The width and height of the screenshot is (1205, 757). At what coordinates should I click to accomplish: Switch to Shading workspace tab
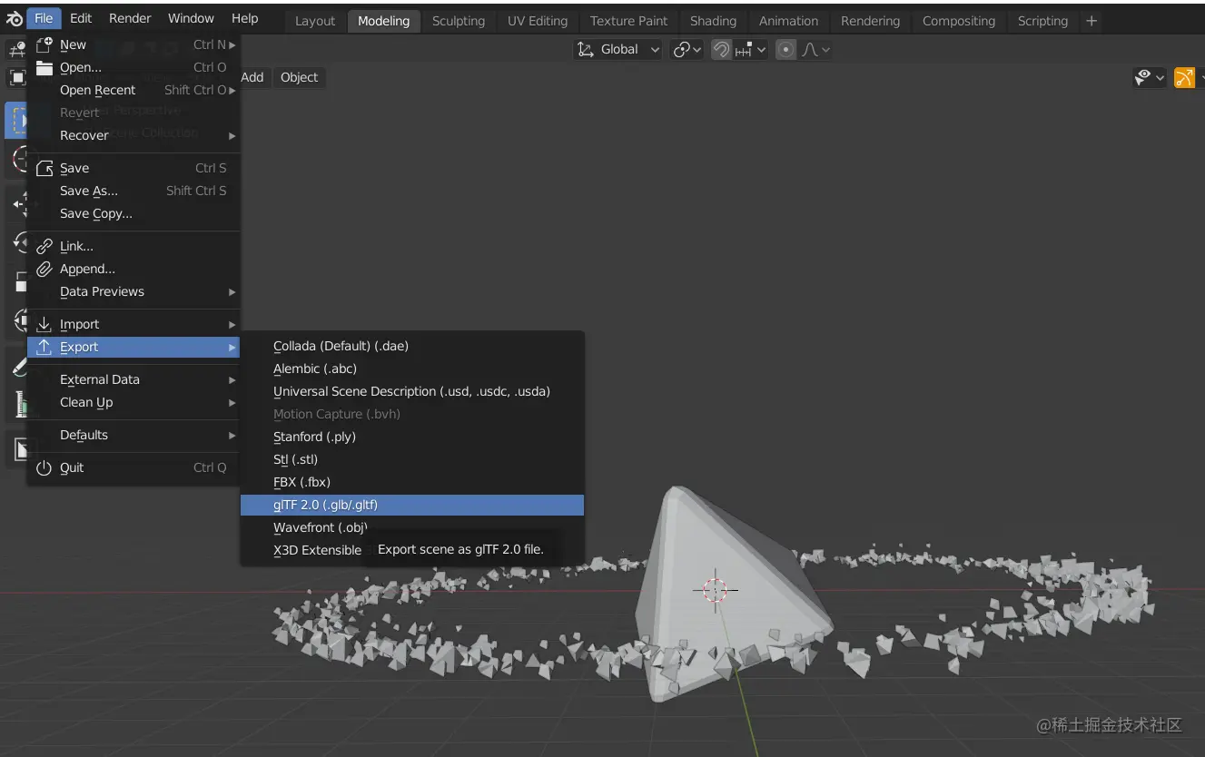(713, 21)
